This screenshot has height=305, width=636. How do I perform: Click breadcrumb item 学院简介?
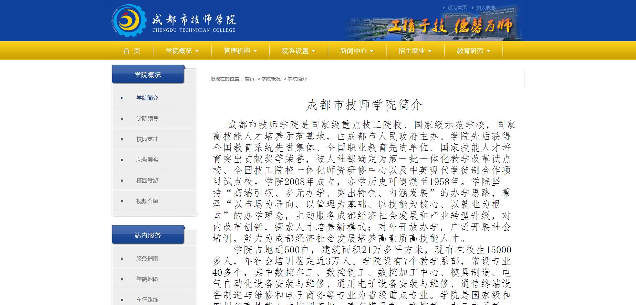(x=297, y=79)
